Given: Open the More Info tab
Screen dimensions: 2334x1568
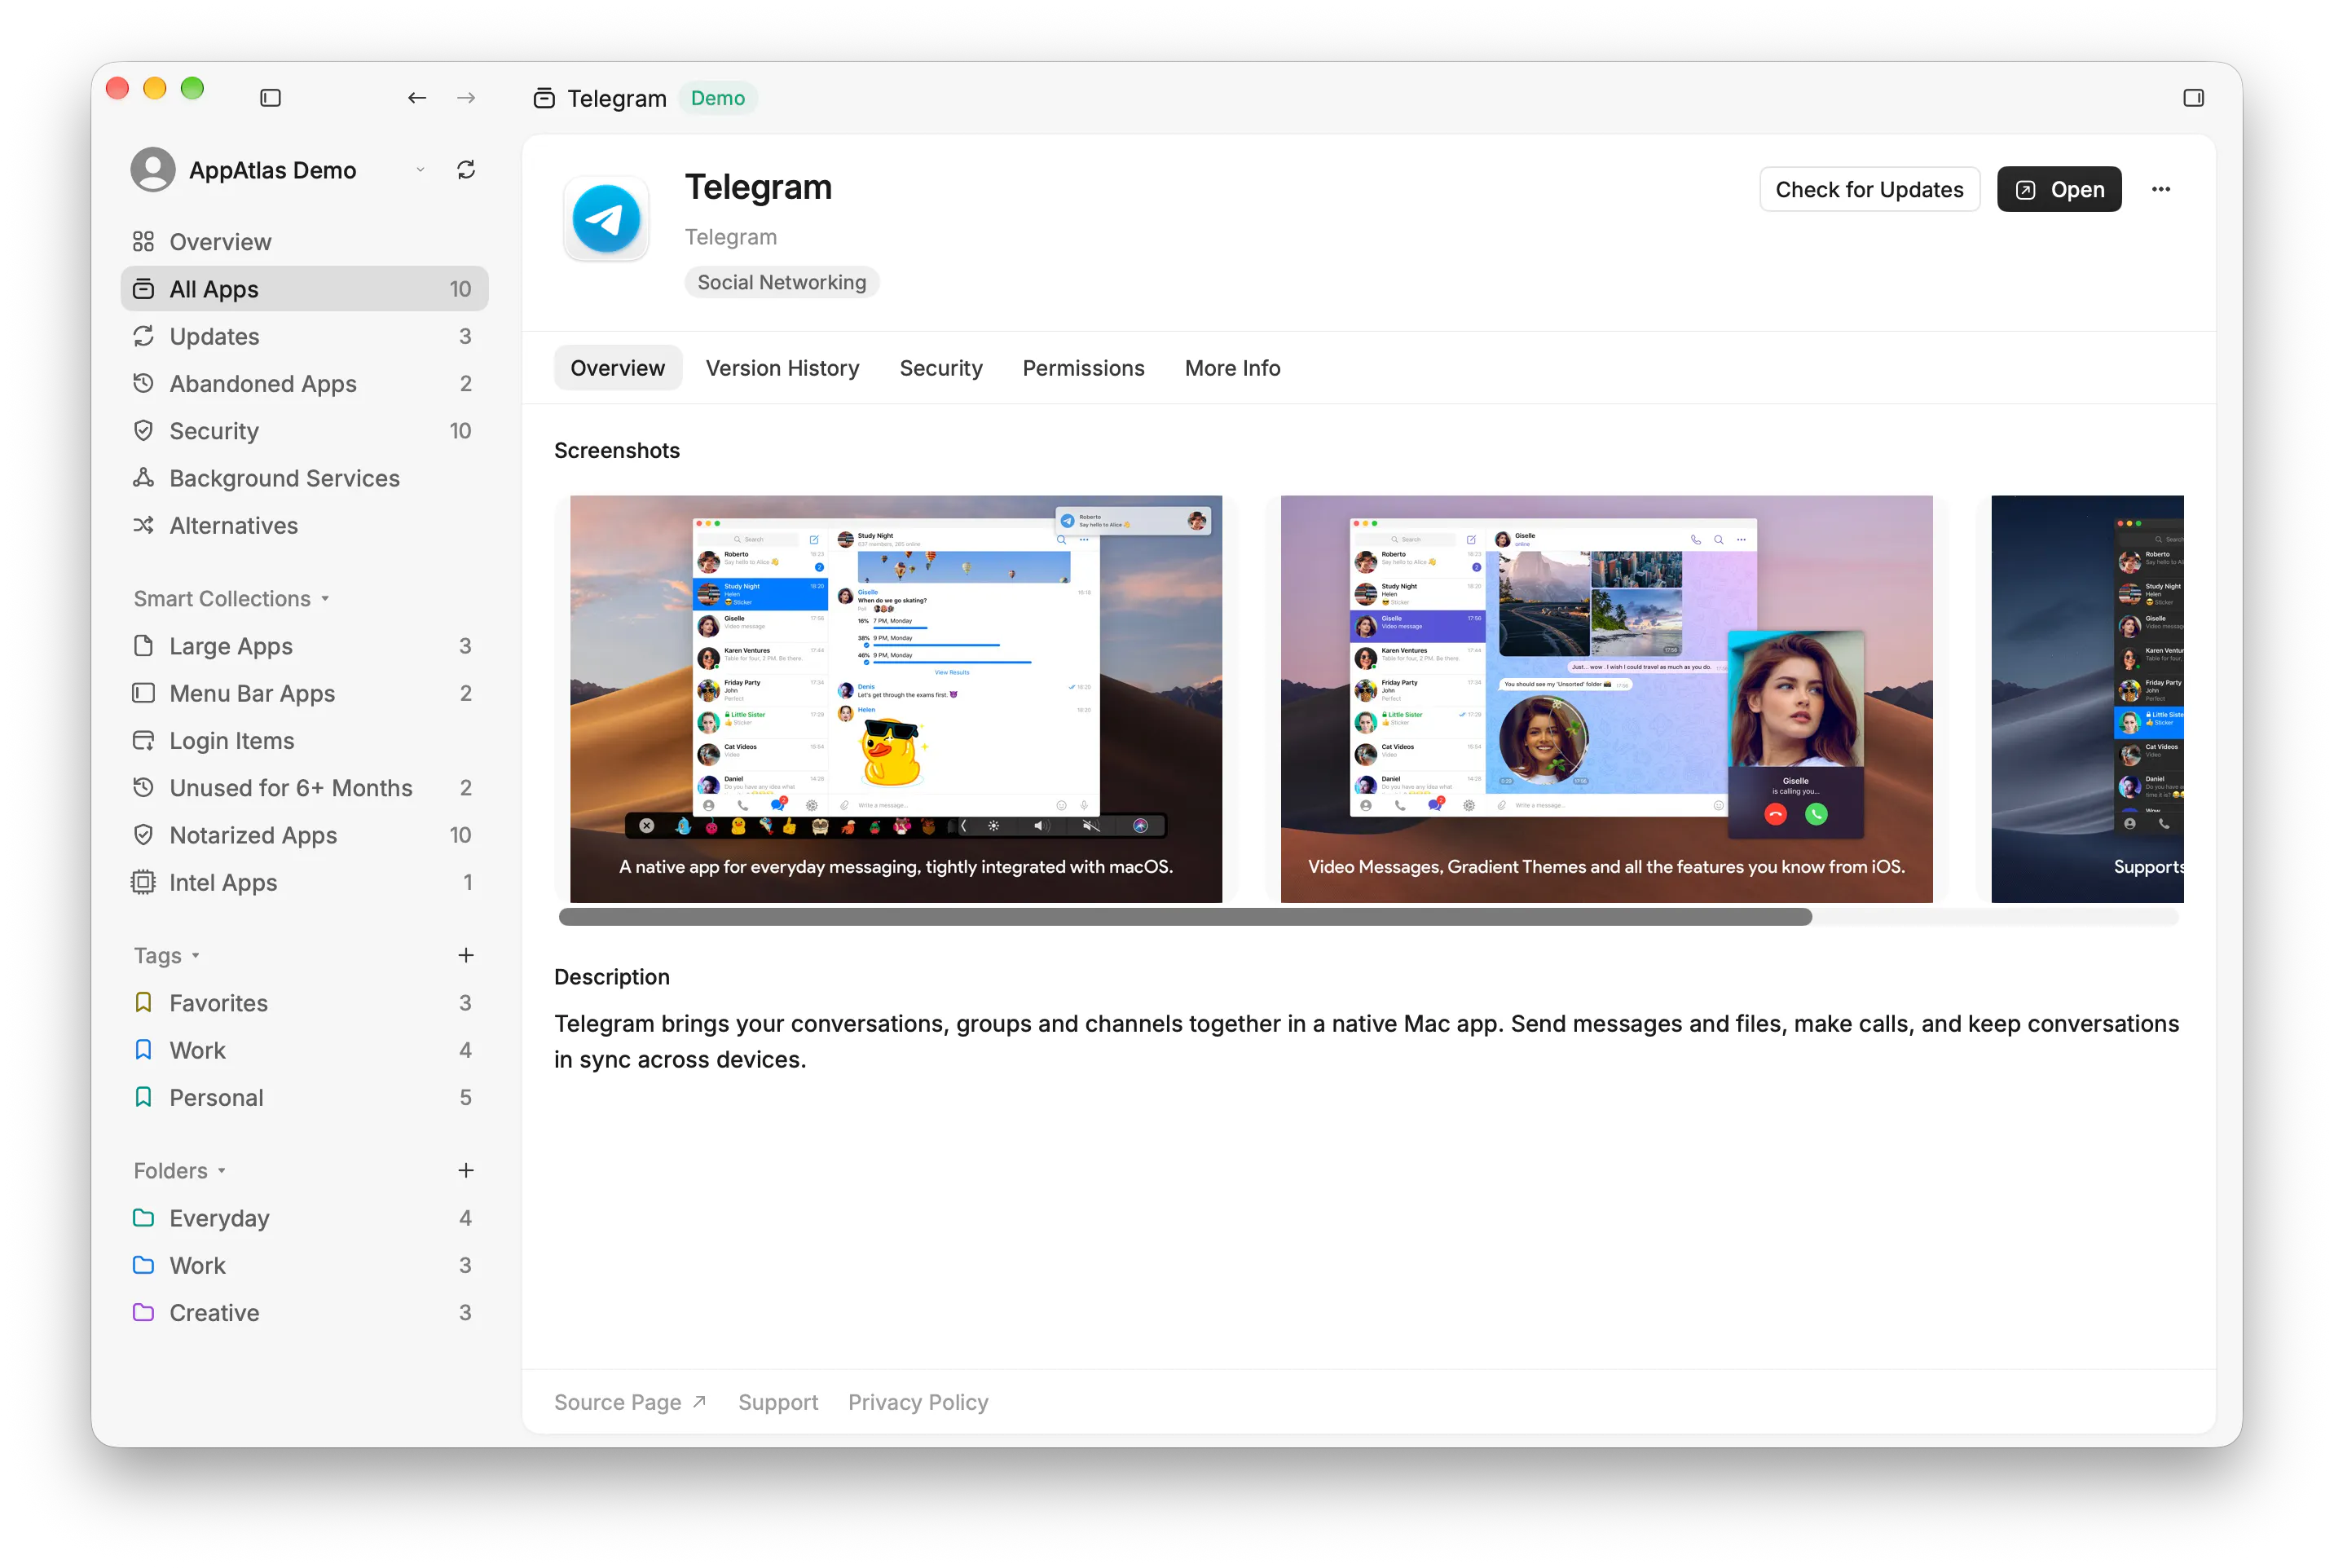Looking at the screenshot, I should [x=1232, y=368].
